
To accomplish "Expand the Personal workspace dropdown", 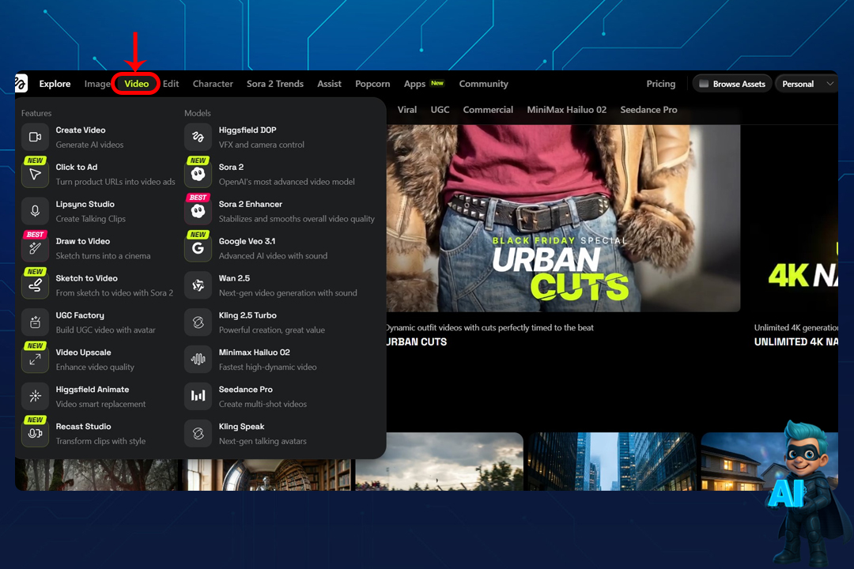I will (805, 84).
